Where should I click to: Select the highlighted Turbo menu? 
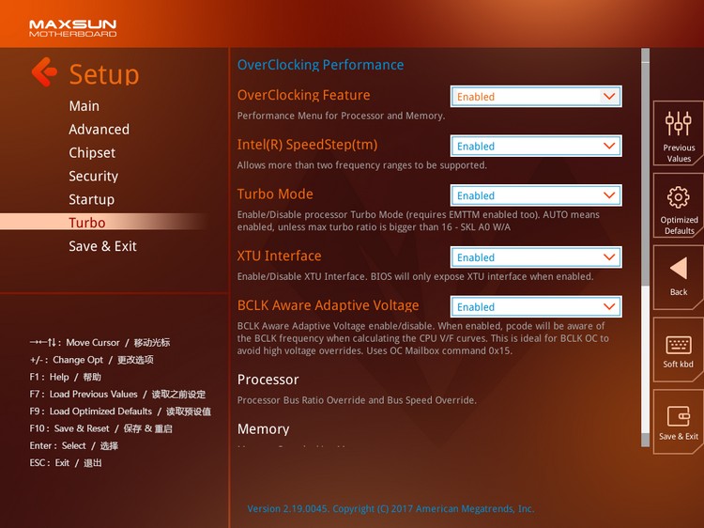click(x=87, y=223)
